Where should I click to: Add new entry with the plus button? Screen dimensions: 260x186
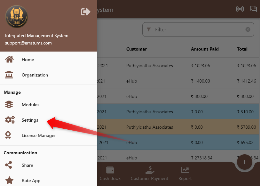[245, 162]
